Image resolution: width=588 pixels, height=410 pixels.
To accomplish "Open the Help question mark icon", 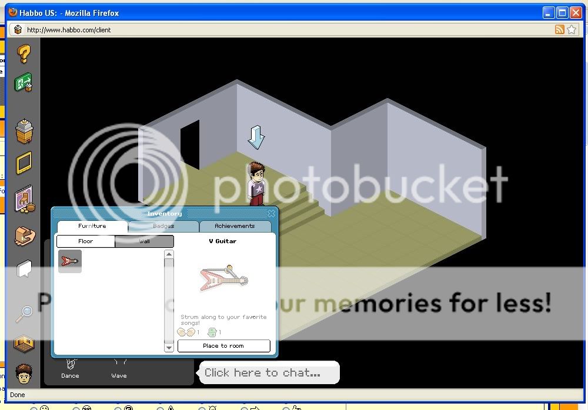I will [24, 53].
